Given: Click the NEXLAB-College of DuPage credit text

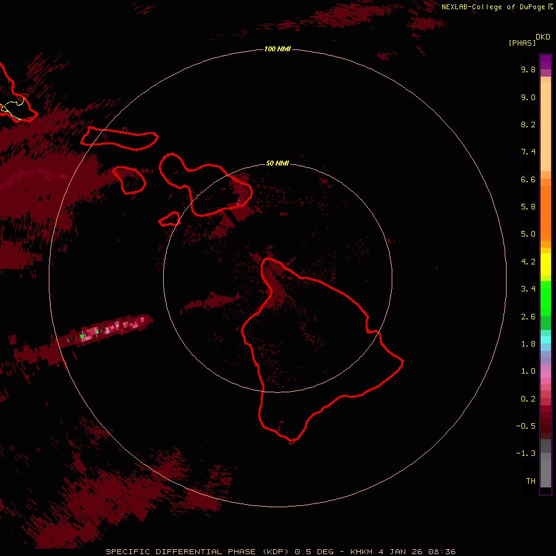Looking at the screenshot, I should (493, 7).
